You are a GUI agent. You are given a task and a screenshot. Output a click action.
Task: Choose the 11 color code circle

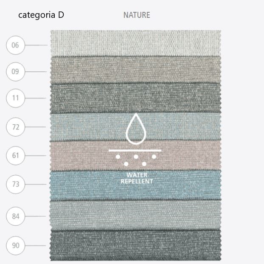(15, 98)
